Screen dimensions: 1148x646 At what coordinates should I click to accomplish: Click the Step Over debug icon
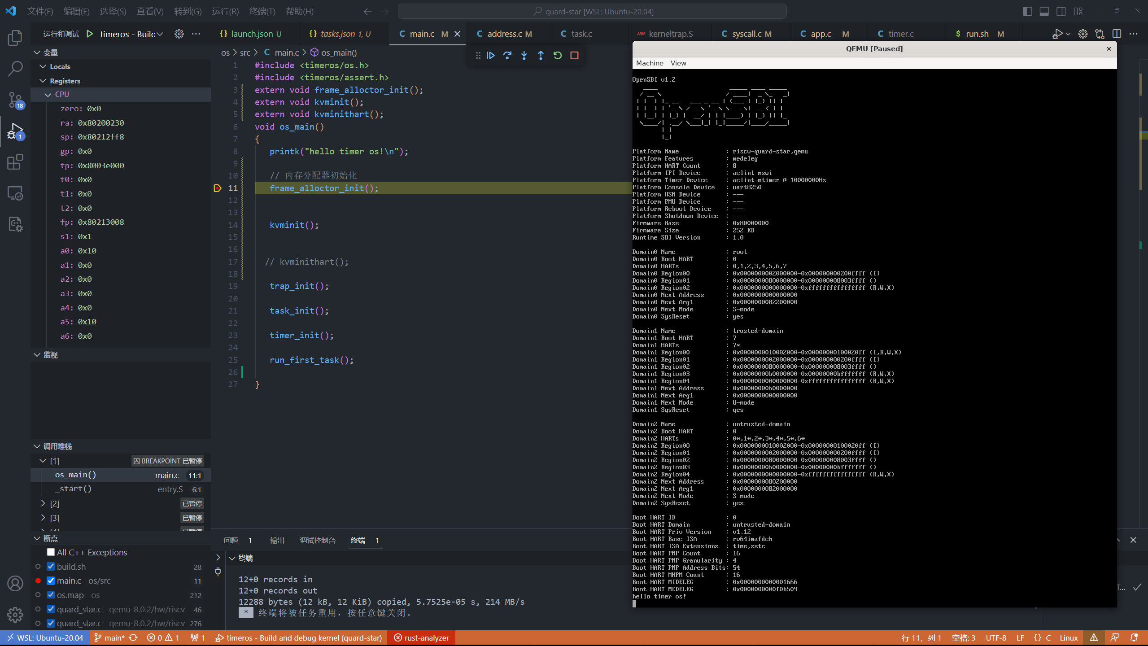click(507, 55)
